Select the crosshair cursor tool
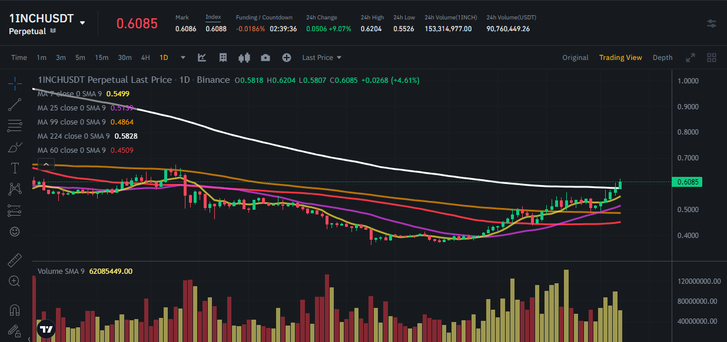This screenshot has width=727, height=342. [x=15, y=83]
